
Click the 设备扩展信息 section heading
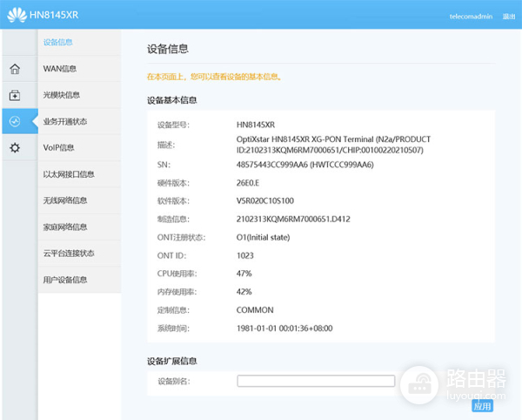click(172, 361)
